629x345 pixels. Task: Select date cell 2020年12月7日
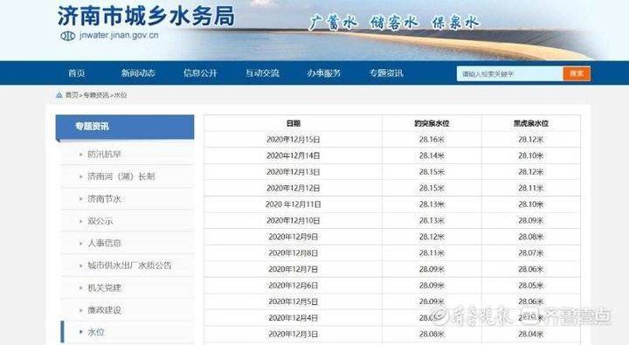(x=294, y=269)
